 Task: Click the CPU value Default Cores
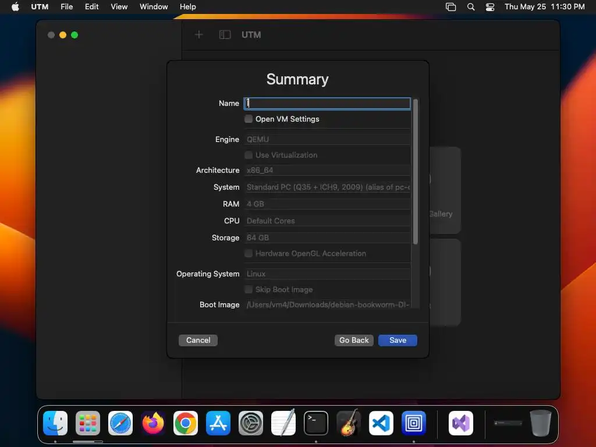(327, 221)
